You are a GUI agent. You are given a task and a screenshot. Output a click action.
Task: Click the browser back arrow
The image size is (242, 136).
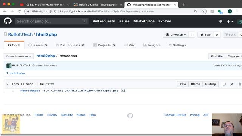(5, 11)
